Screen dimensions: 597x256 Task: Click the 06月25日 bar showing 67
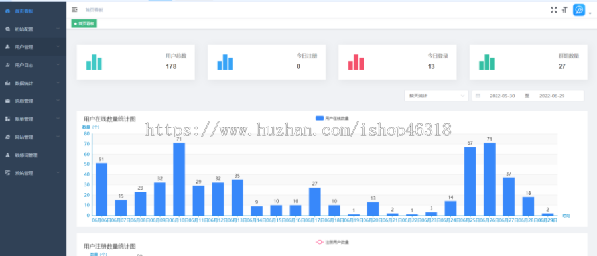click(x=470, y=181)
